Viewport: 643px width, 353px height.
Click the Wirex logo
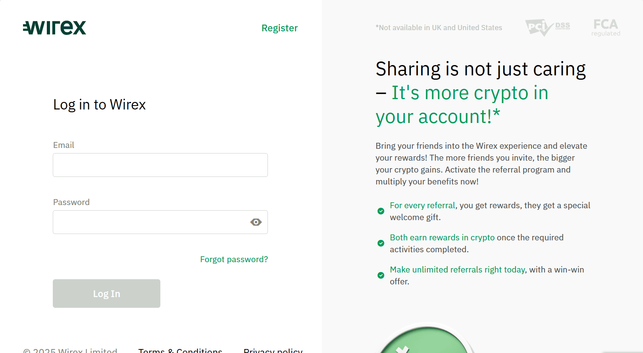coord(54,28)
